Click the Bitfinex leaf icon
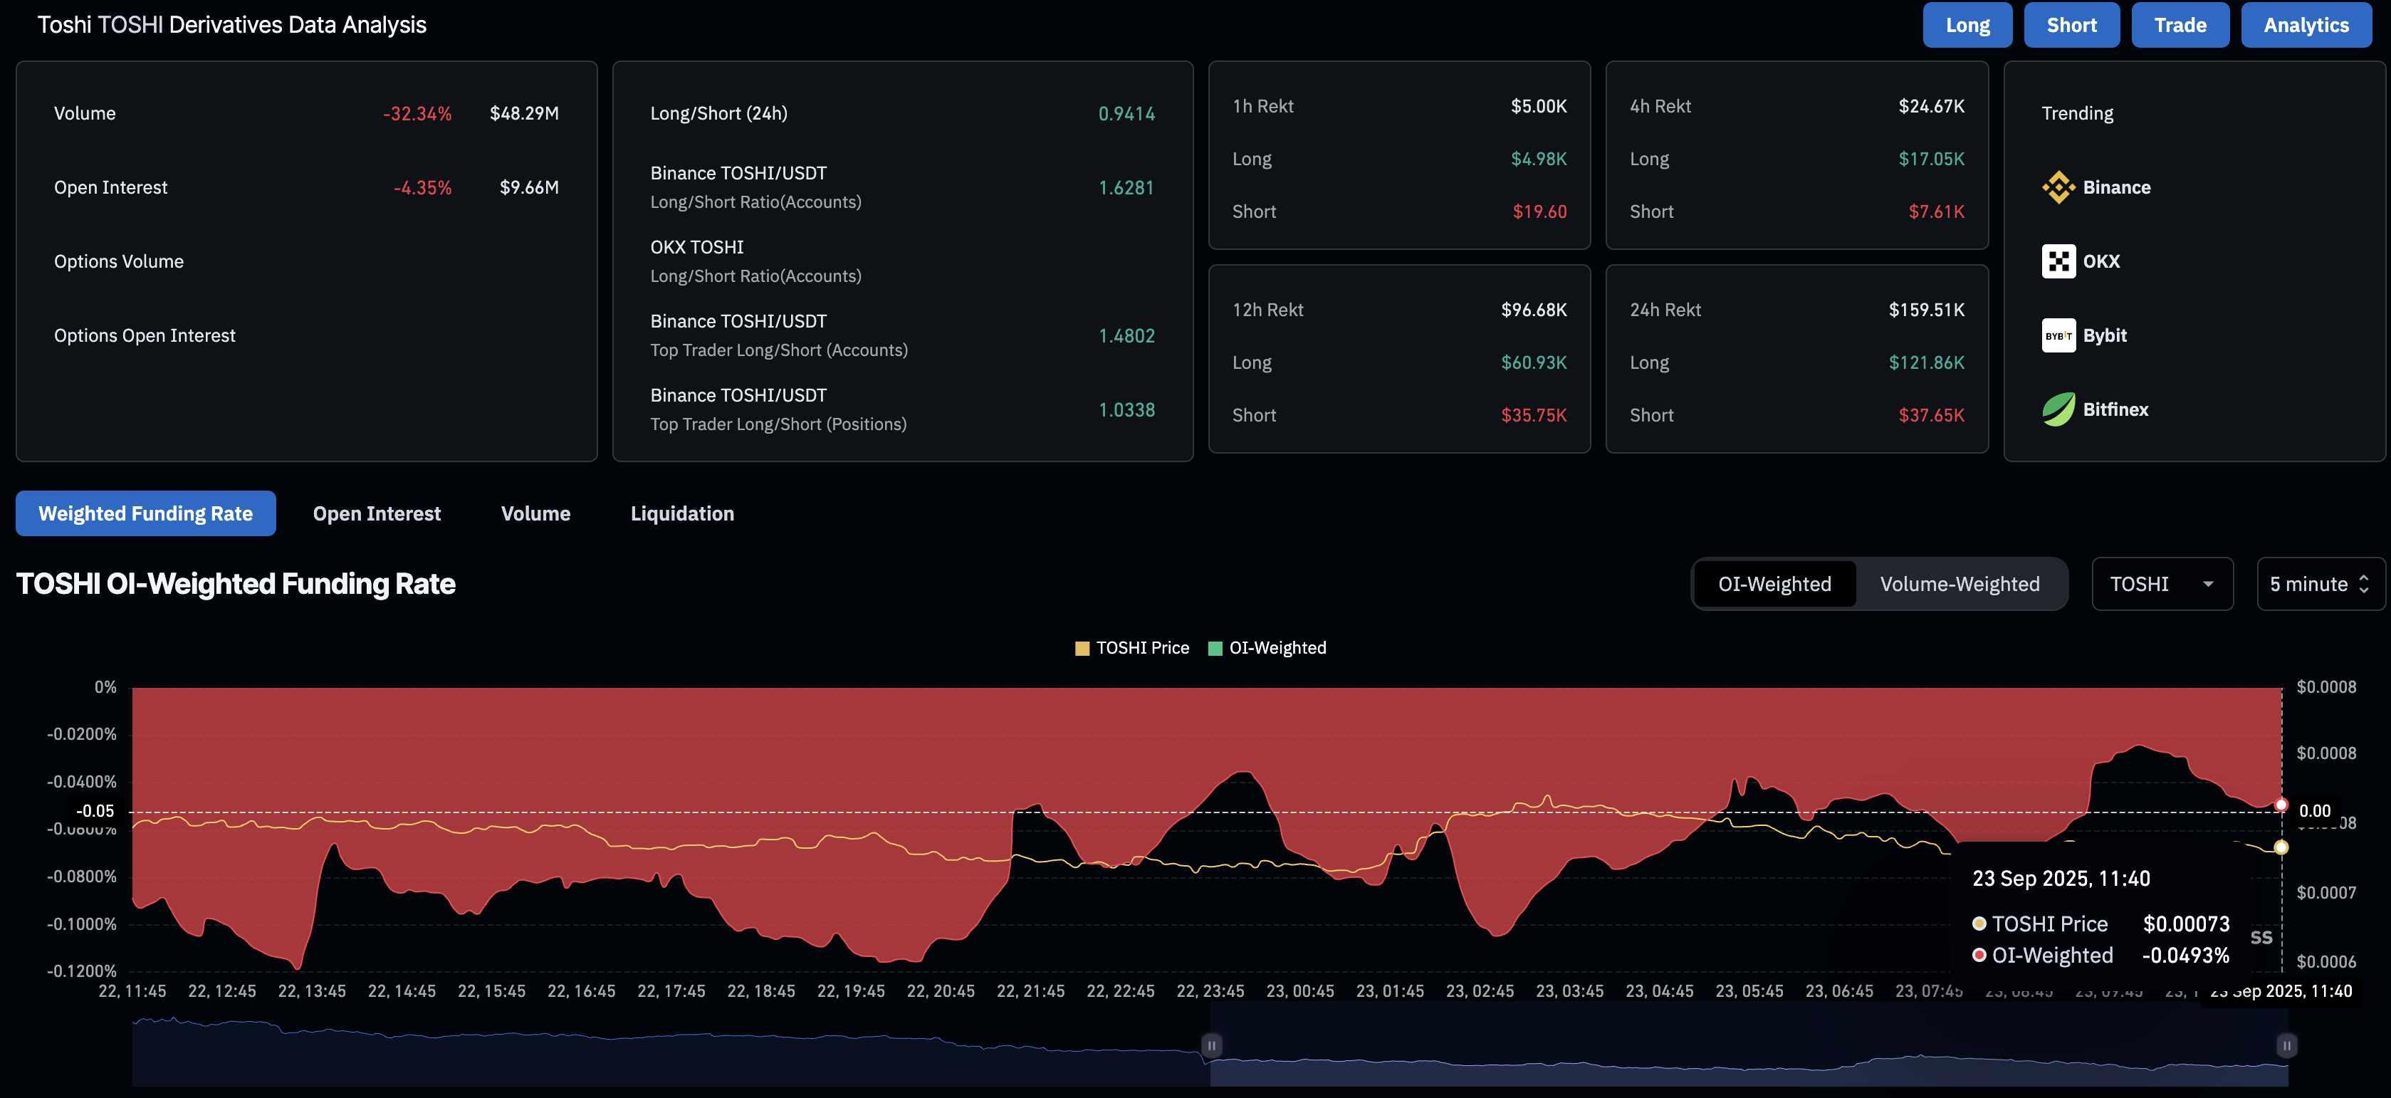The image size is (2391, 1098). [2058, 409]
